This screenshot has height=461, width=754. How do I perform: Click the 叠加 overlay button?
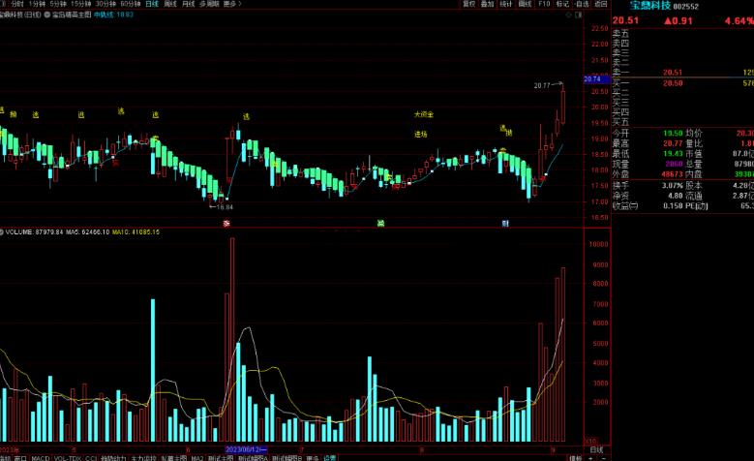[488, 4]
